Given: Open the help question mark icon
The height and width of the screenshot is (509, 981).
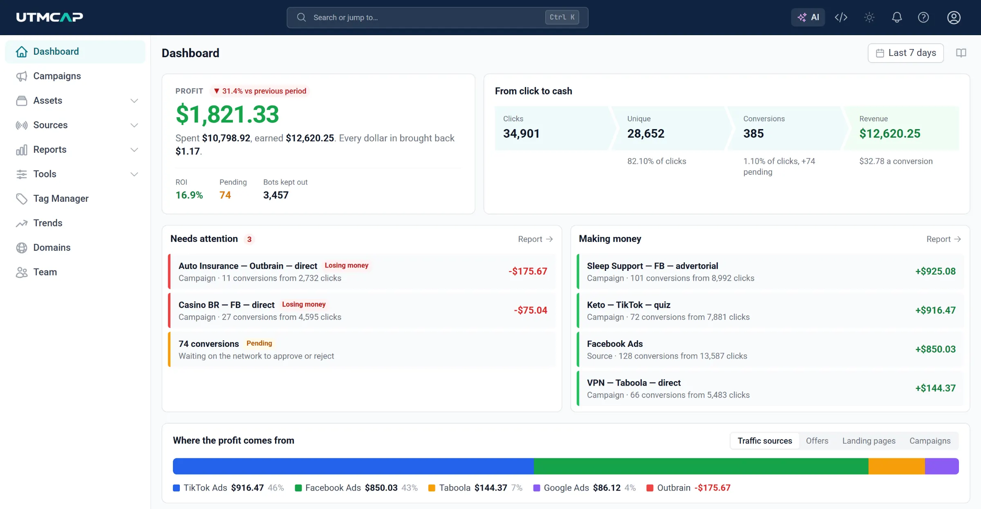Looking at the screenshot, I should tap(923, 17).
